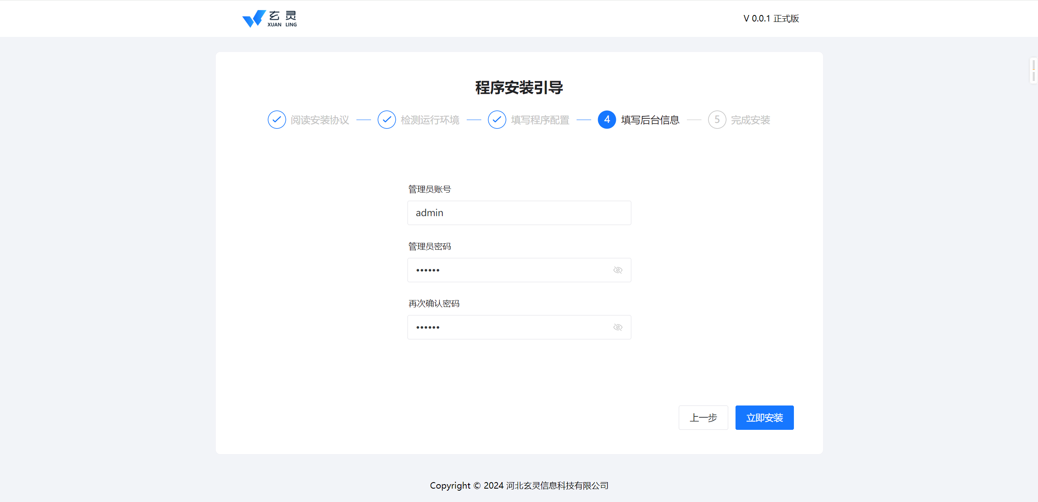Select the 完成安装 step label
This screenshot has width=1038, height=502.
pyautogui.click(x=750, y=120)
